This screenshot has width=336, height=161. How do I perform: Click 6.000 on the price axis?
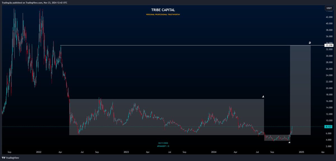coord(328,133)
